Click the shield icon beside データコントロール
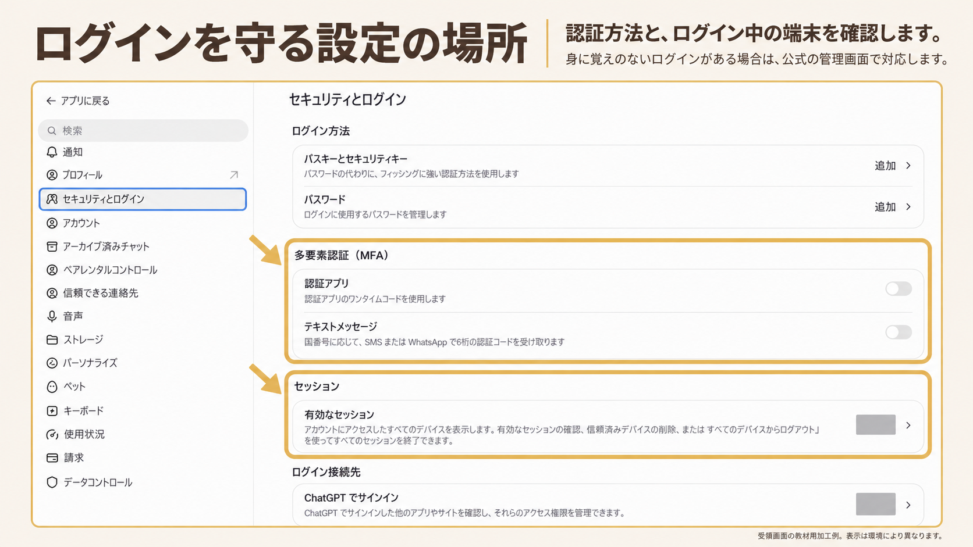 pos(52,482)
